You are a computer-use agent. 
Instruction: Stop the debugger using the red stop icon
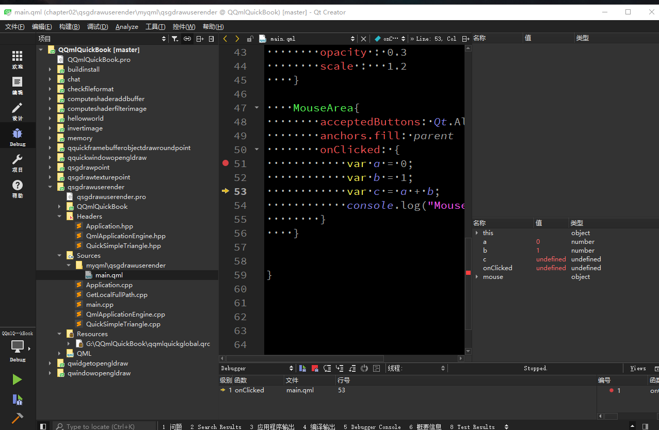(315, 368)
